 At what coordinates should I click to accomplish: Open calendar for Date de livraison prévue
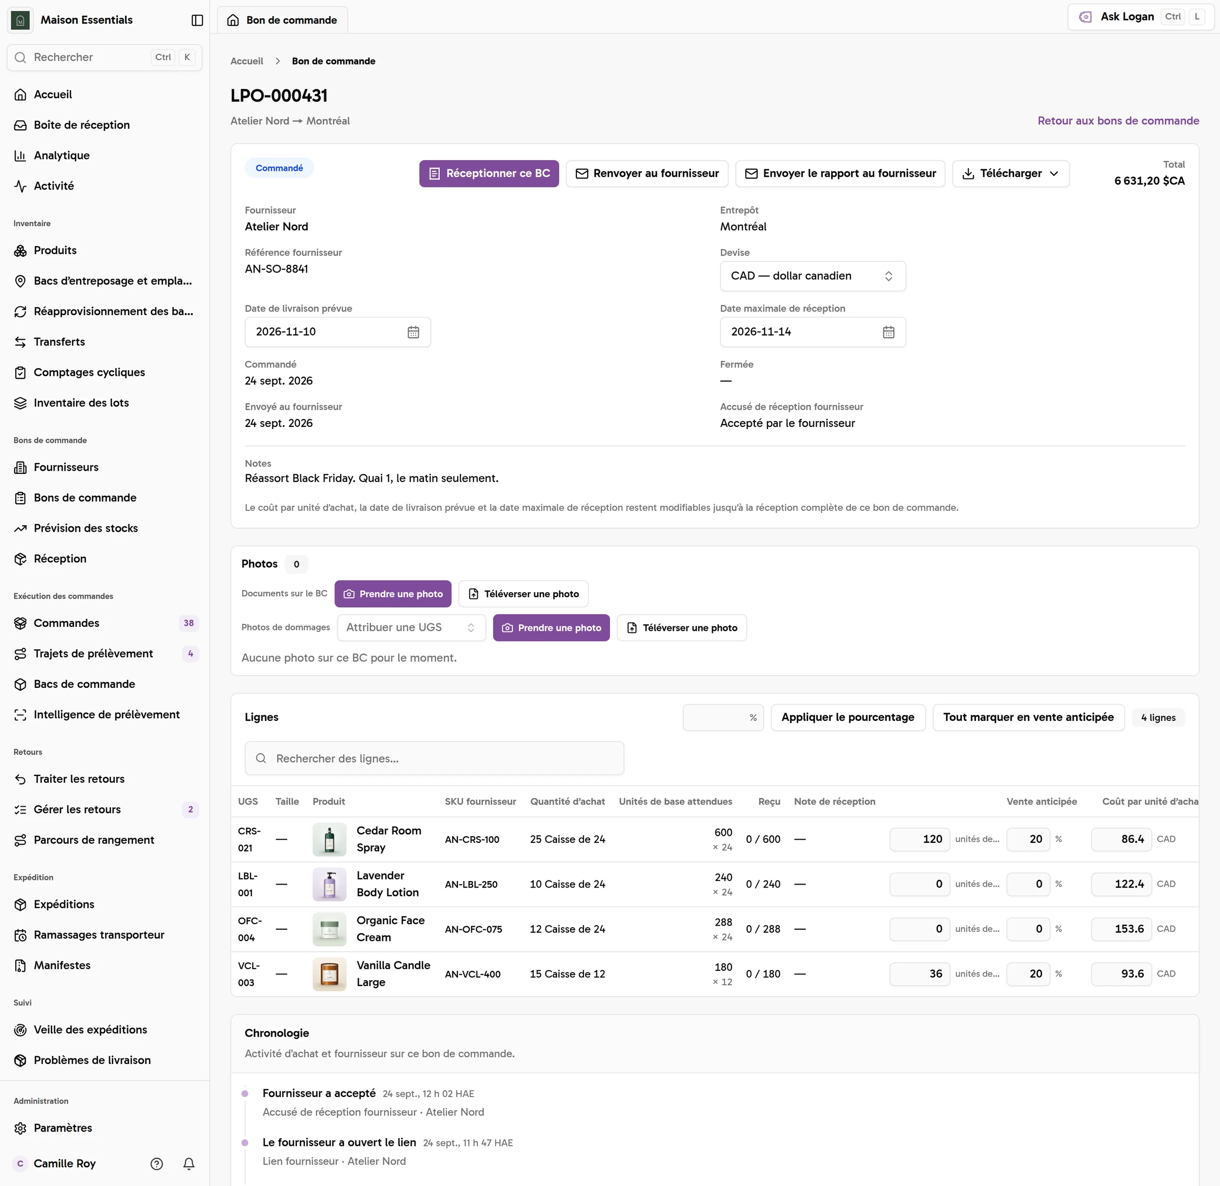pos(413,332)
